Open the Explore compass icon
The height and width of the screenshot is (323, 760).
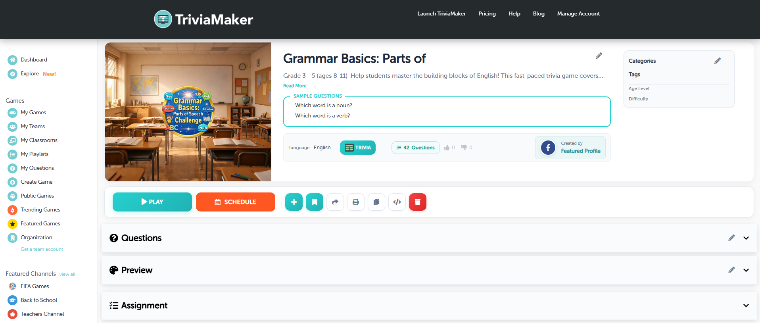pos(13,74)
